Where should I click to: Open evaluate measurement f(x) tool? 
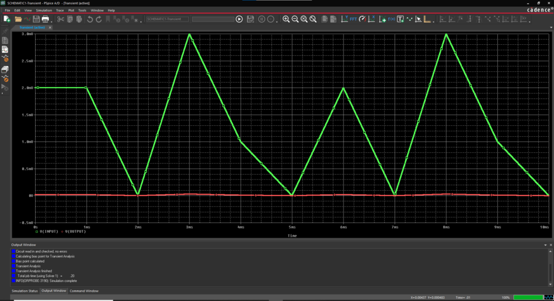pos(392,19)
